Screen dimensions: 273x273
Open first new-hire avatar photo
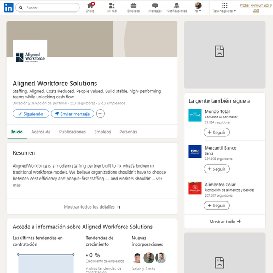(137, 258)
